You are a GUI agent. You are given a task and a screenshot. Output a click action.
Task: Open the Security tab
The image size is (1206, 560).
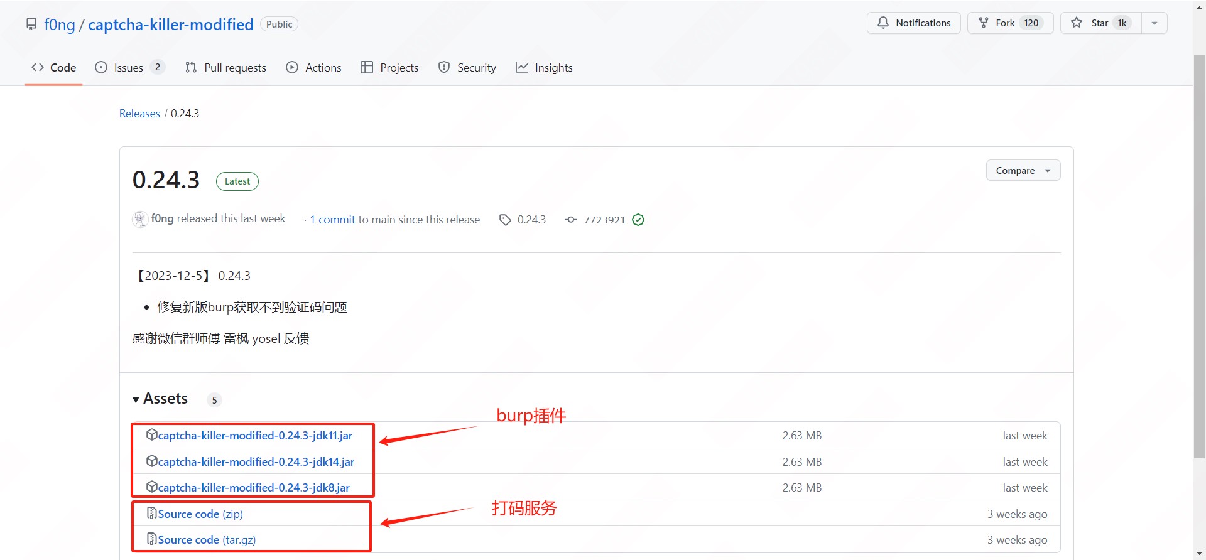tap(467, 68)
